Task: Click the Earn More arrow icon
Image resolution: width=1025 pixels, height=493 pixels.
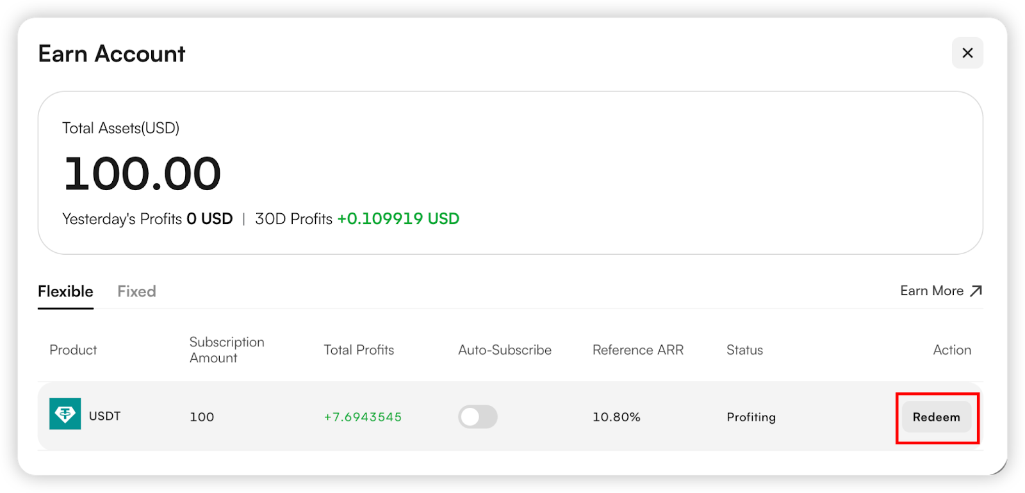Action: 976,291
